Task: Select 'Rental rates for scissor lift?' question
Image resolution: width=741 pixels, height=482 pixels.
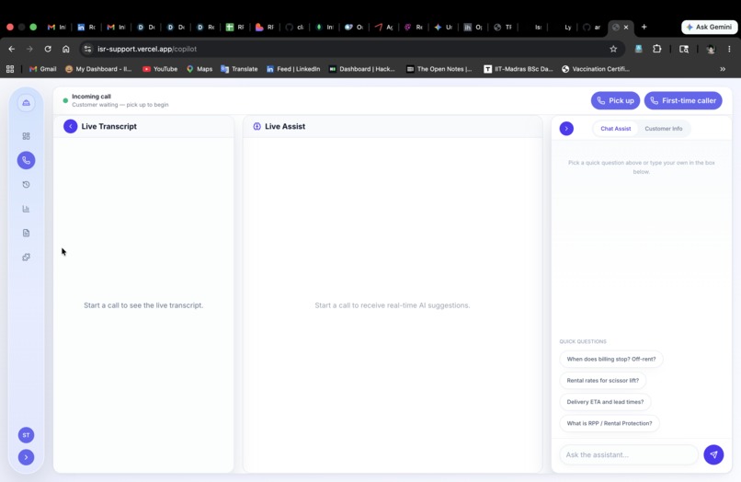Action: point(602,380)
